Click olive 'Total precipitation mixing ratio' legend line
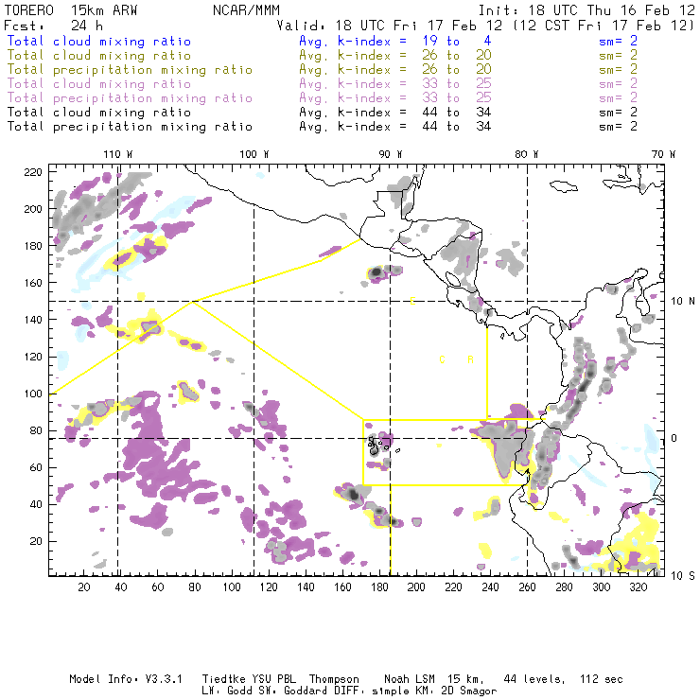The image size is (700, 700). pyautogui.click(x=130, y=70)
